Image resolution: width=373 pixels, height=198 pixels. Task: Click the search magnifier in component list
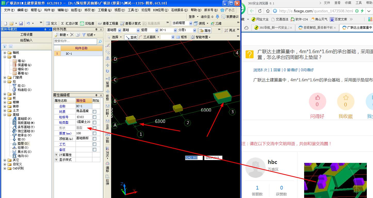click(100, 41)
